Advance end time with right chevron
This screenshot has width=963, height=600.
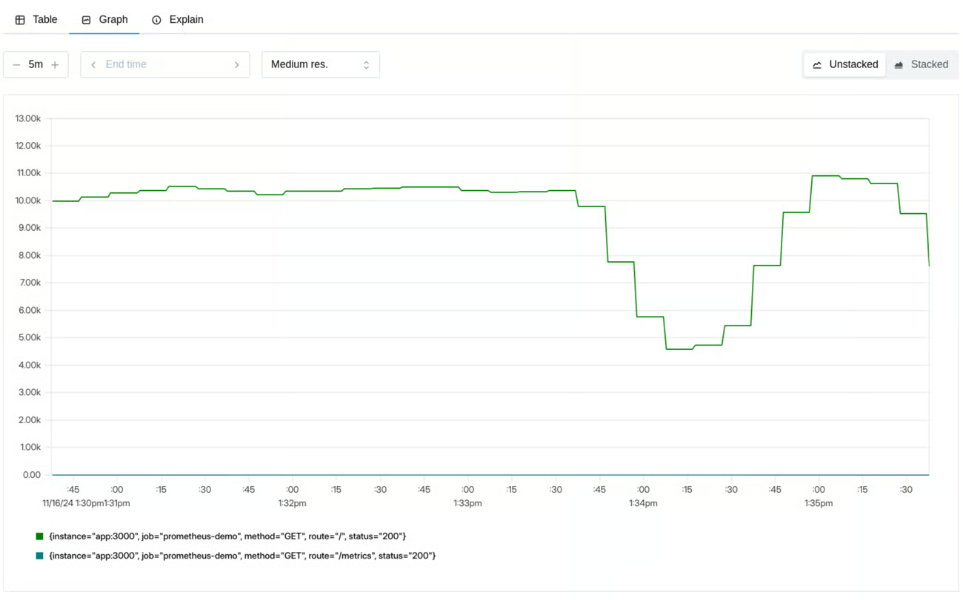236,65
